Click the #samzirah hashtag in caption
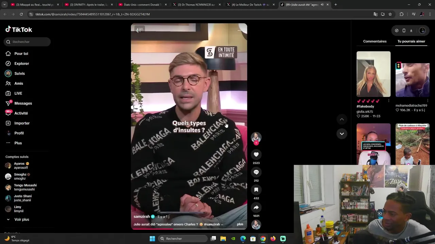 (x=212, y=224)
